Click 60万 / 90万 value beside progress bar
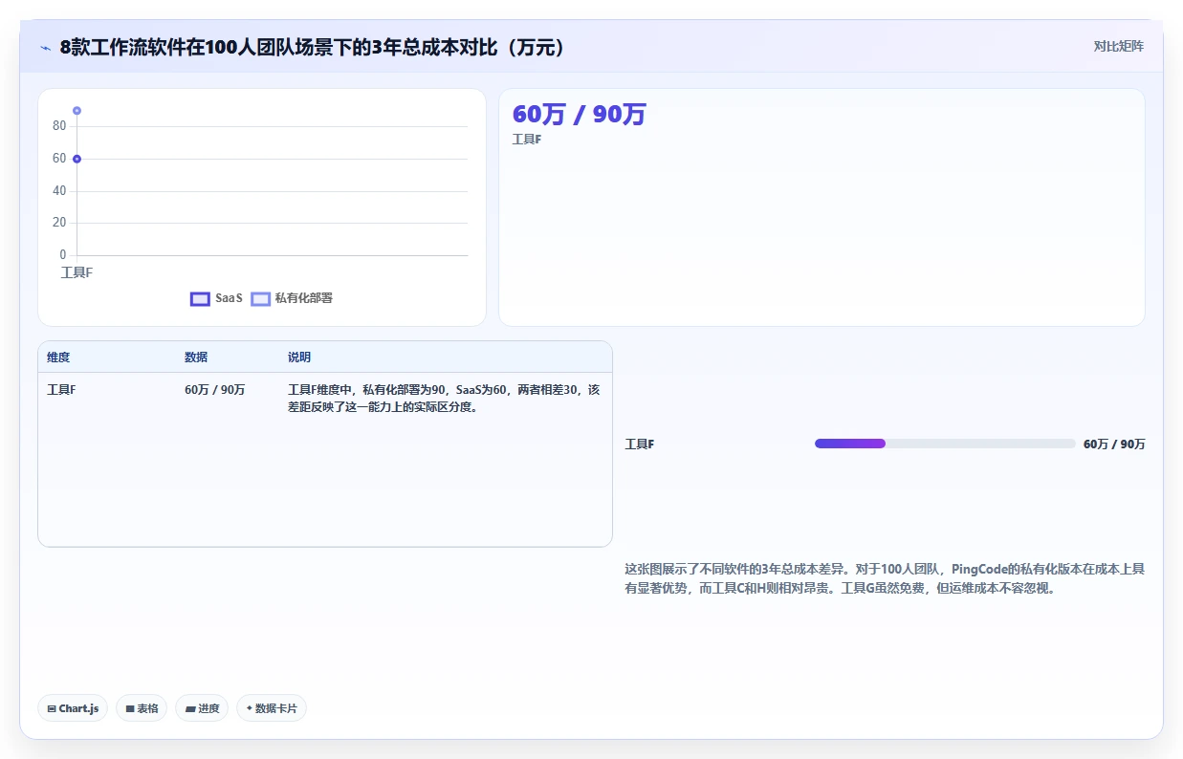The height and width of the screenshot is (759, 1183). click(1114, 445)
